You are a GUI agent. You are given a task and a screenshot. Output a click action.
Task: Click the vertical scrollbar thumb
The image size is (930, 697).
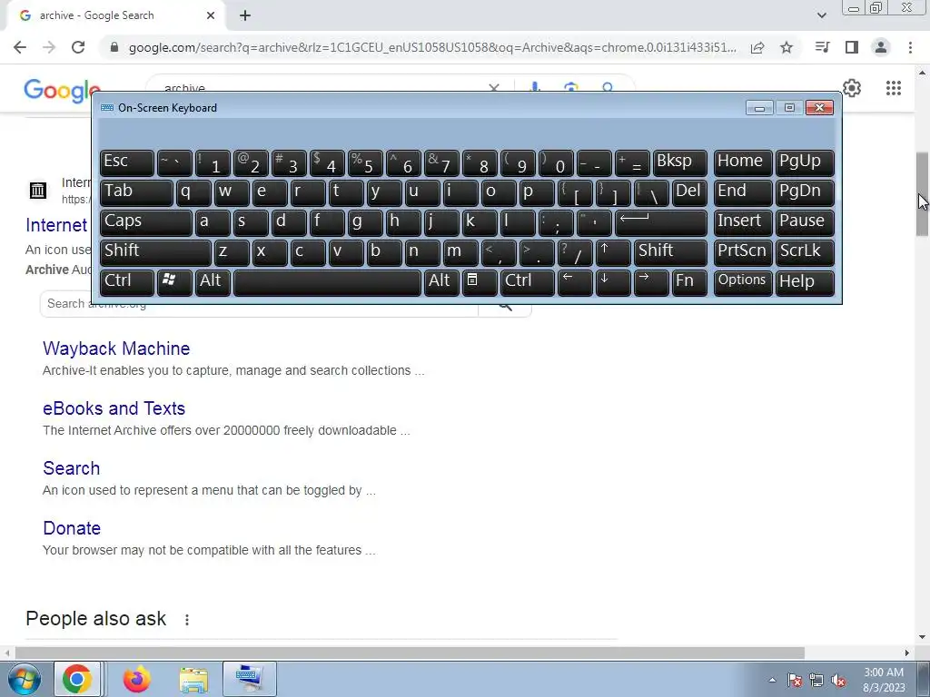[922, 194]
